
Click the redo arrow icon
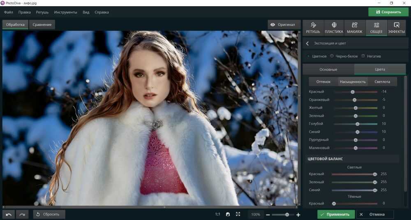pyautogui.click(x=22, y=214)
